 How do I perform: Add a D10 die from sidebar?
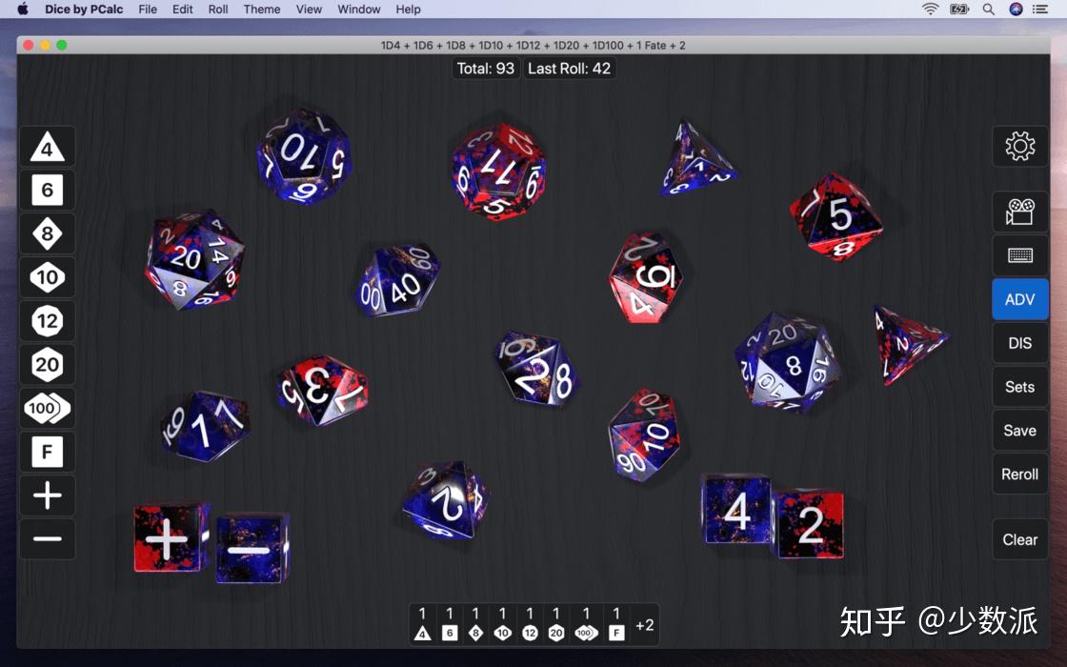point(47,277)
